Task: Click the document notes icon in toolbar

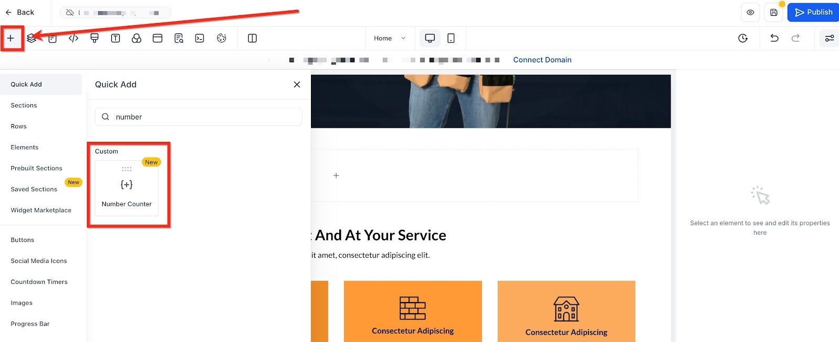Action: tap(52, 38)
